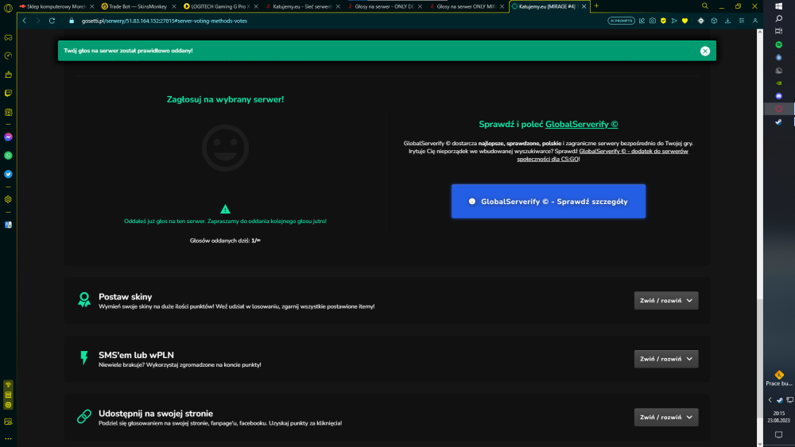Image resolution: width=795 pixels, height=447 pixels.
Task: Open Windows taskbar search magnifier
Action: point(779,19)
